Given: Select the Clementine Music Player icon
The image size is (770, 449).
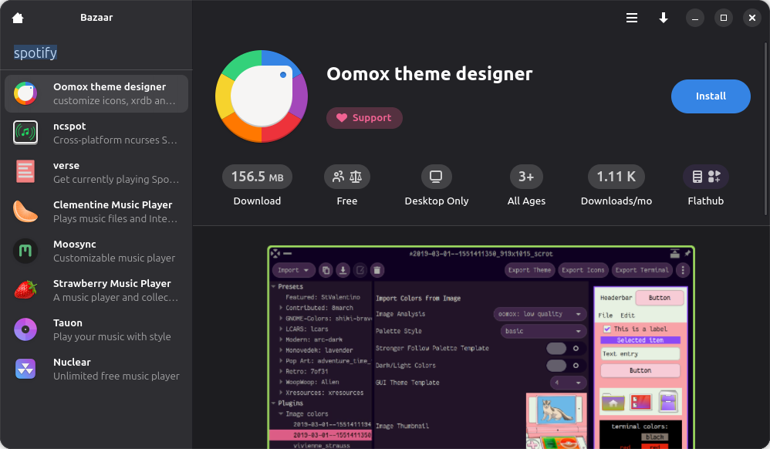Looking at the screenshot, I should [x=25, y=211].
